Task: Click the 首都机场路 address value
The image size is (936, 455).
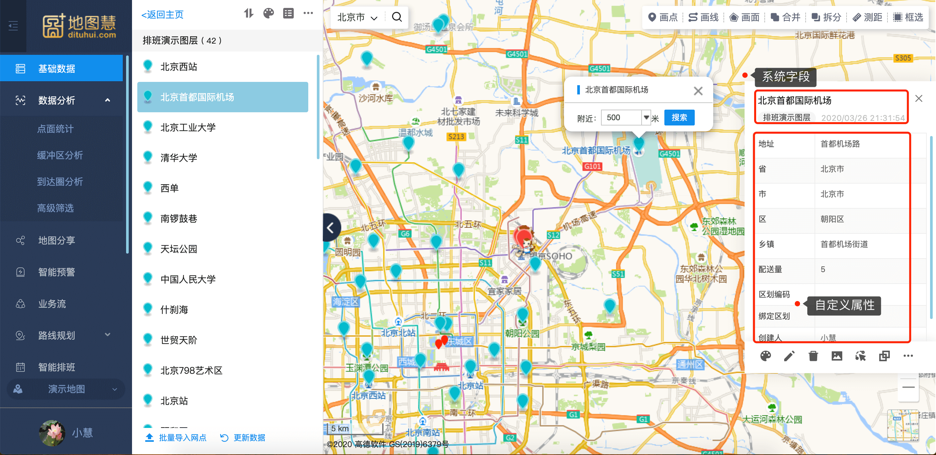Action: click(840, 144)
